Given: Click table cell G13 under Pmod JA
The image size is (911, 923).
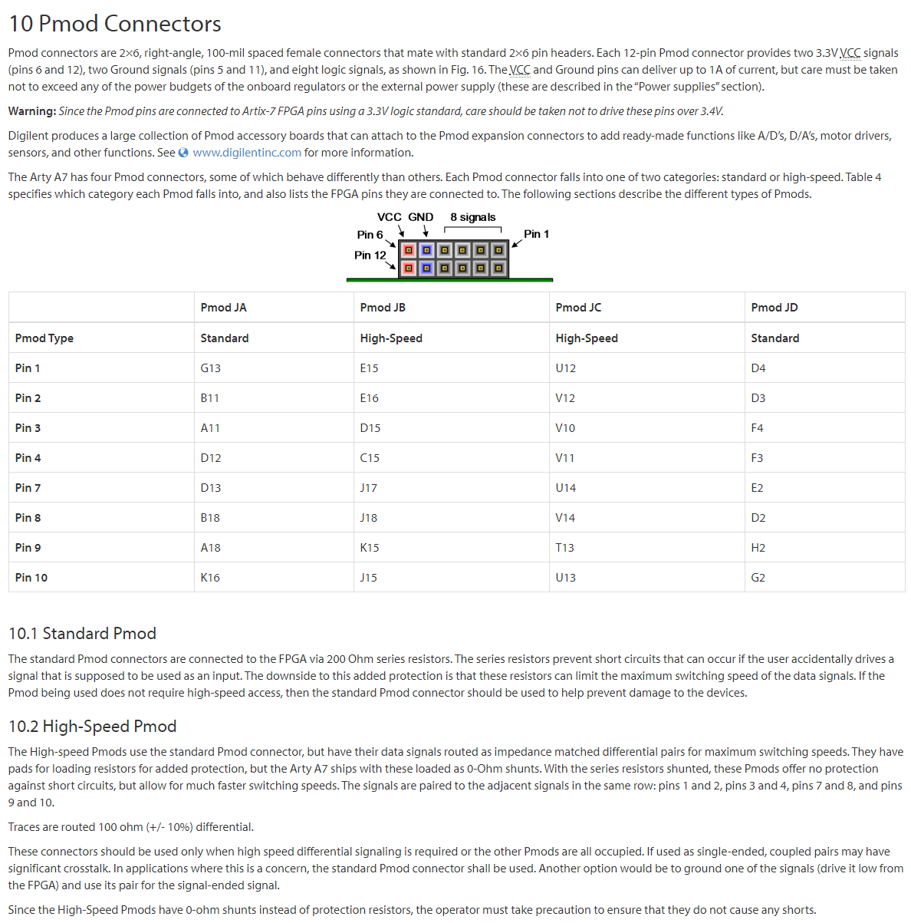Looking at the screenshot, I should [211, 368].
